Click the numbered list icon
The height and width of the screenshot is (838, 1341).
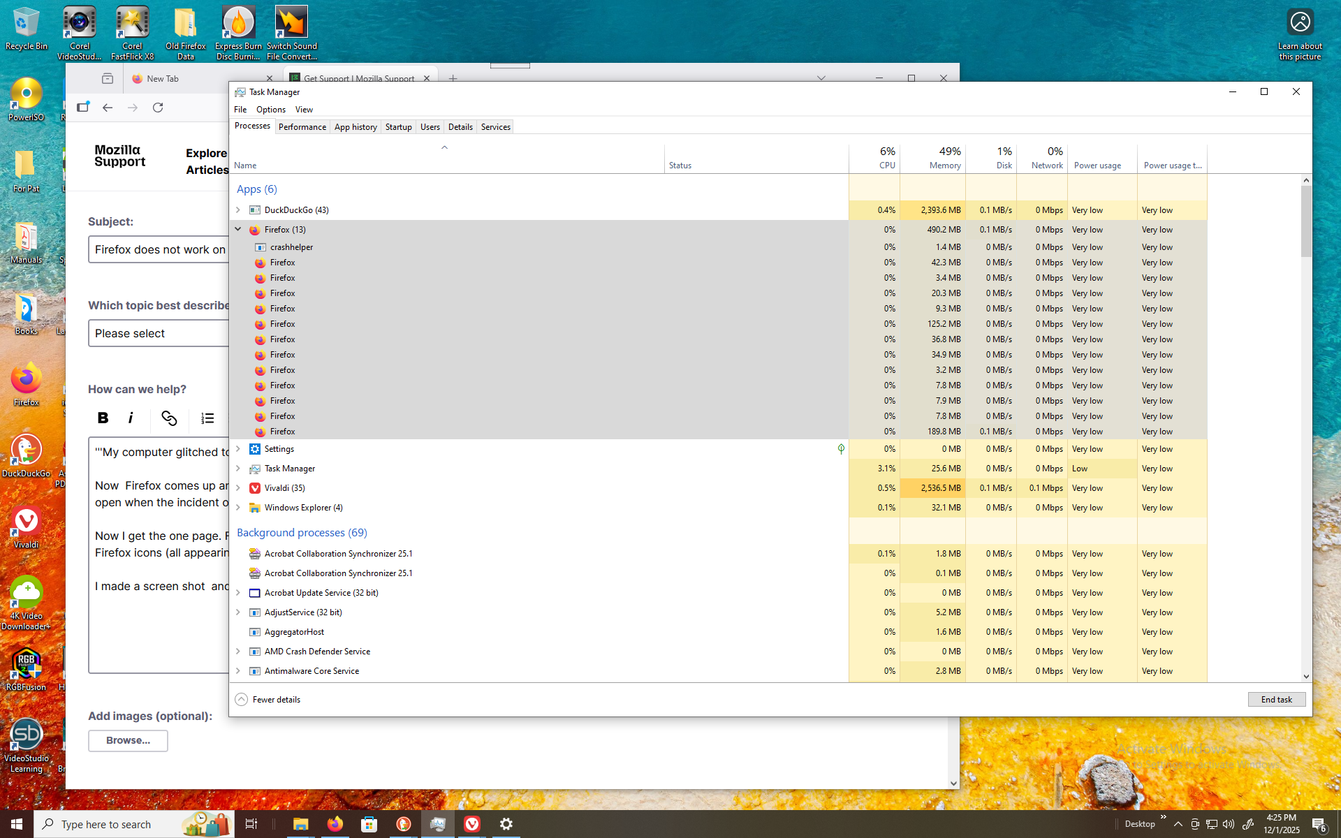tap(207, 418)
